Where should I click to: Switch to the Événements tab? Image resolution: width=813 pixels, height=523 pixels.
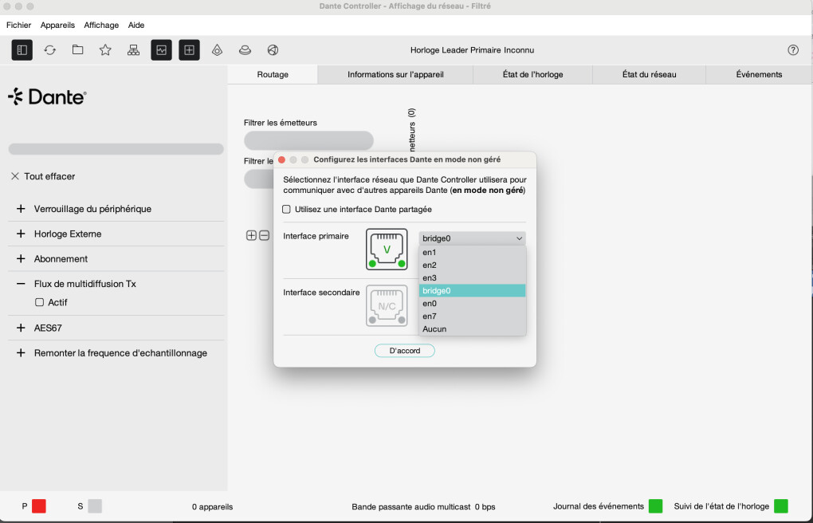tap(759, 74)
